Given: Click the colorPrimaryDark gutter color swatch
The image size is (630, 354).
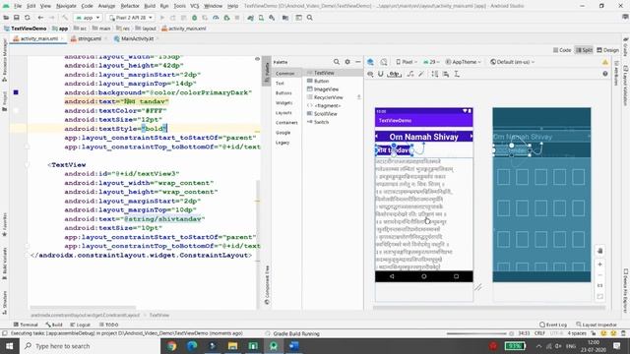Looking at the screenshot, I should point(16,92).
